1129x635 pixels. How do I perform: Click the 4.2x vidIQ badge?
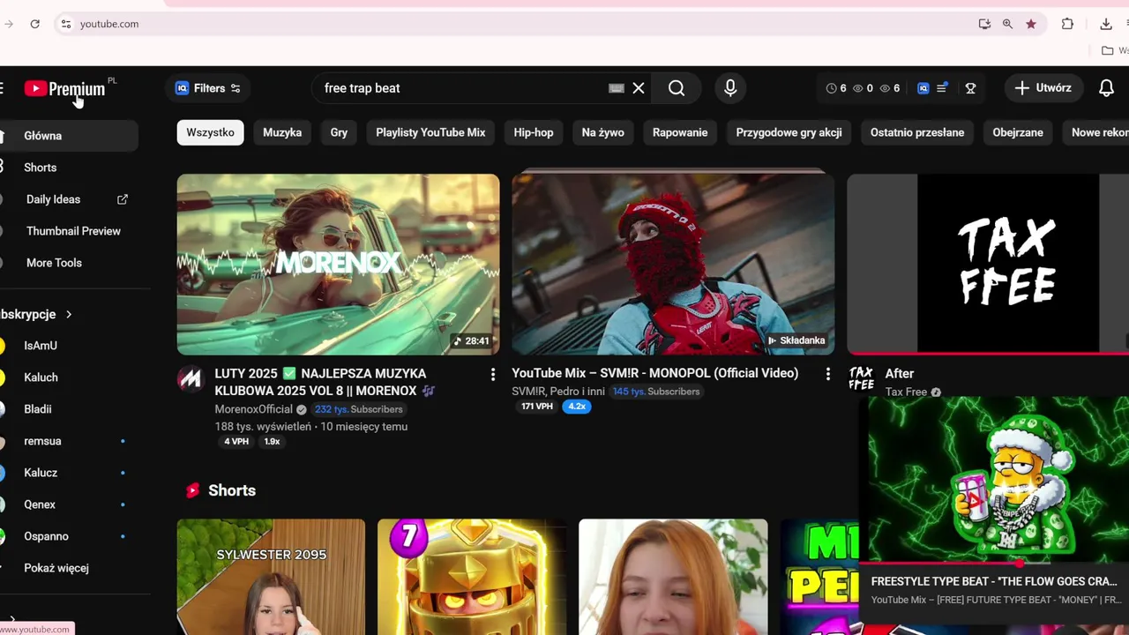point(577,407)
